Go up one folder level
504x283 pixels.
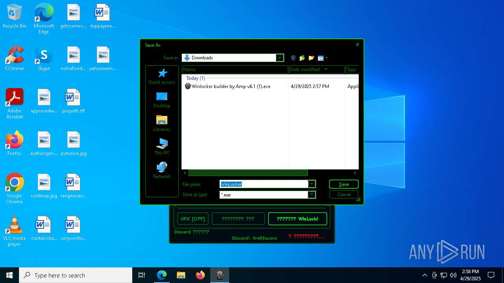coord(302,58)
